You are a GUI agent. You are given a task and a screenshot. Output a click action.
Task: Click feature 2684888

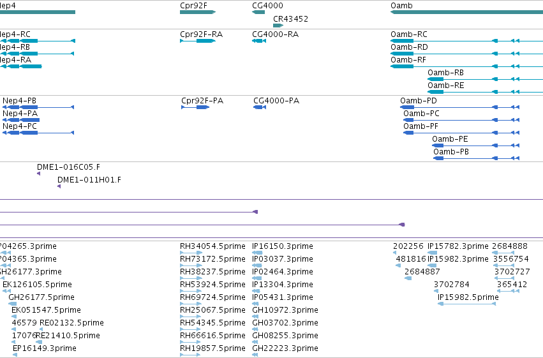click(510, 246)
